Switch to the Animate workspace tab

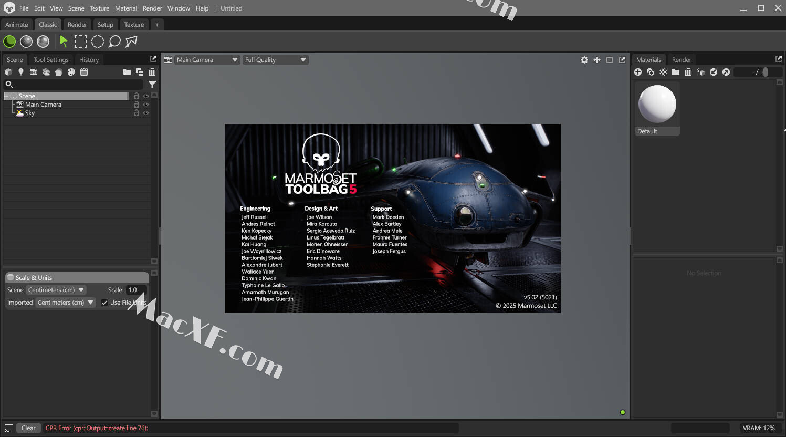coord(17,25)
